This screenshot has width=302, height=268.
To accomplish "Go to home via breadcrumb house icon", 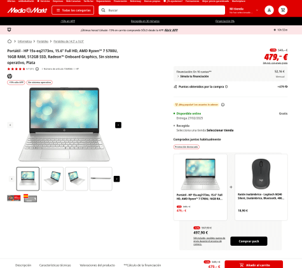I will click(10, 41).
